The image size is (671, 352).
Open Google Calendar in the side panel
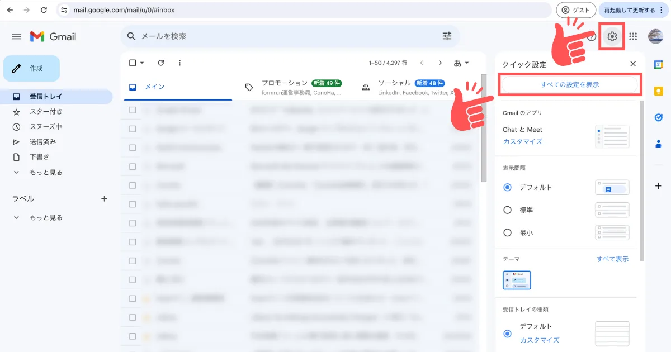coord(658,65)
